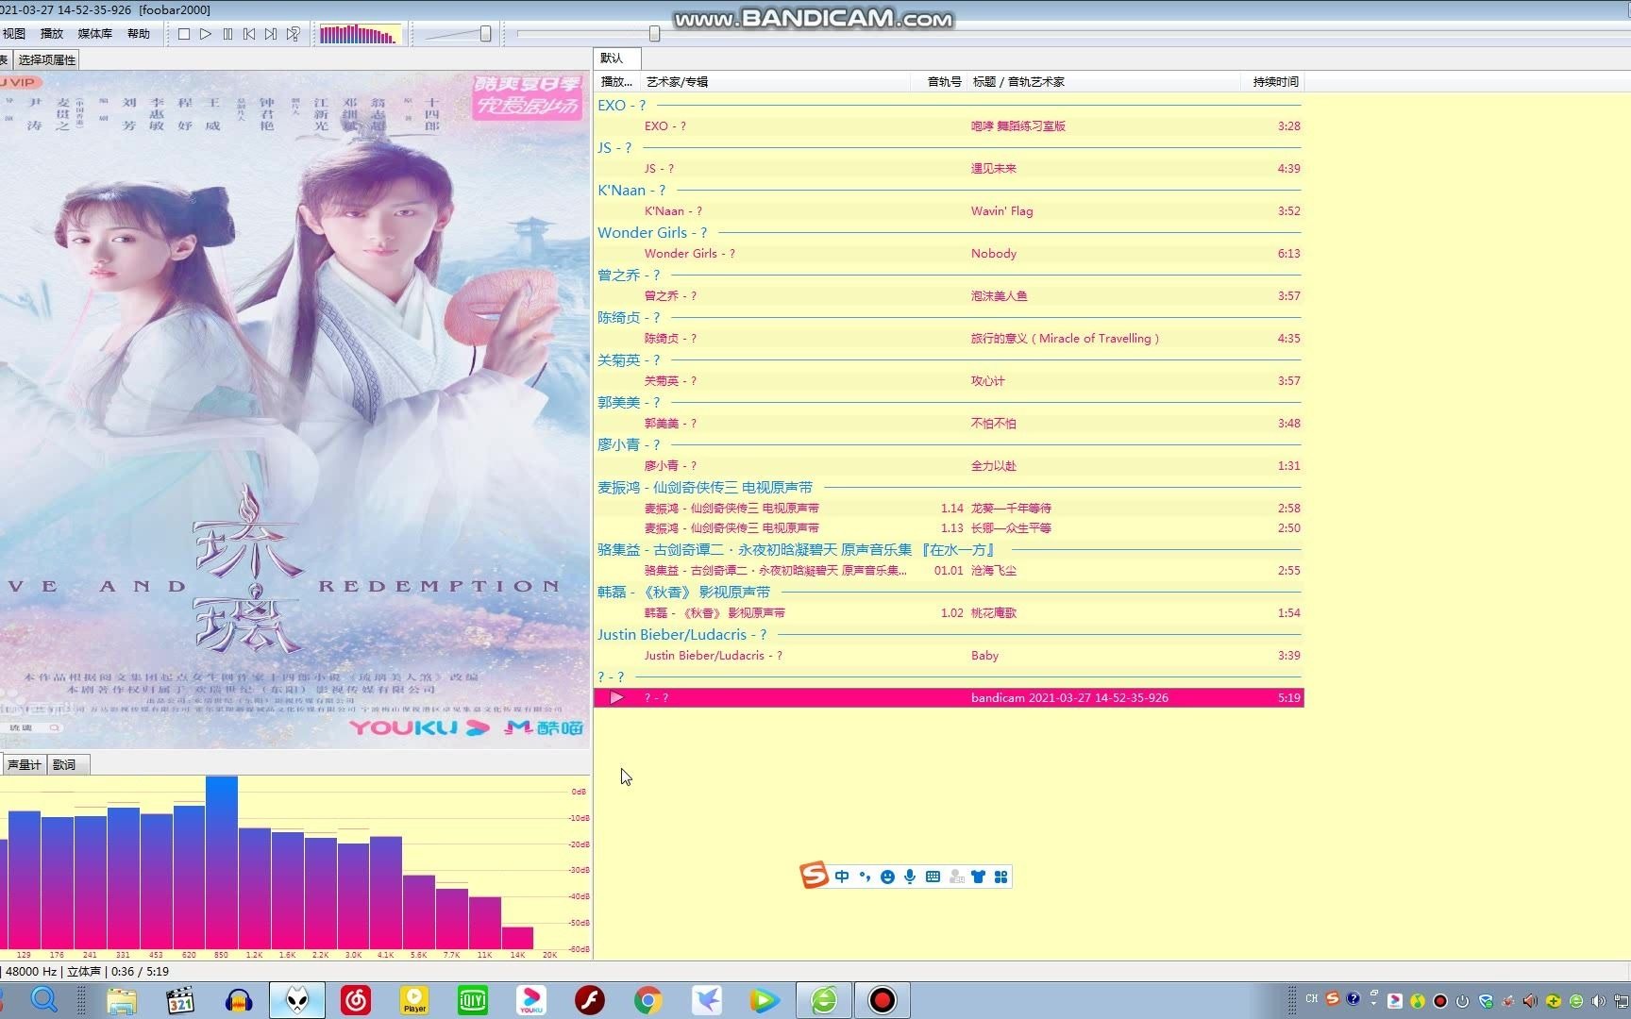
Task: Open the 帮助 menu
Action: 139,34
